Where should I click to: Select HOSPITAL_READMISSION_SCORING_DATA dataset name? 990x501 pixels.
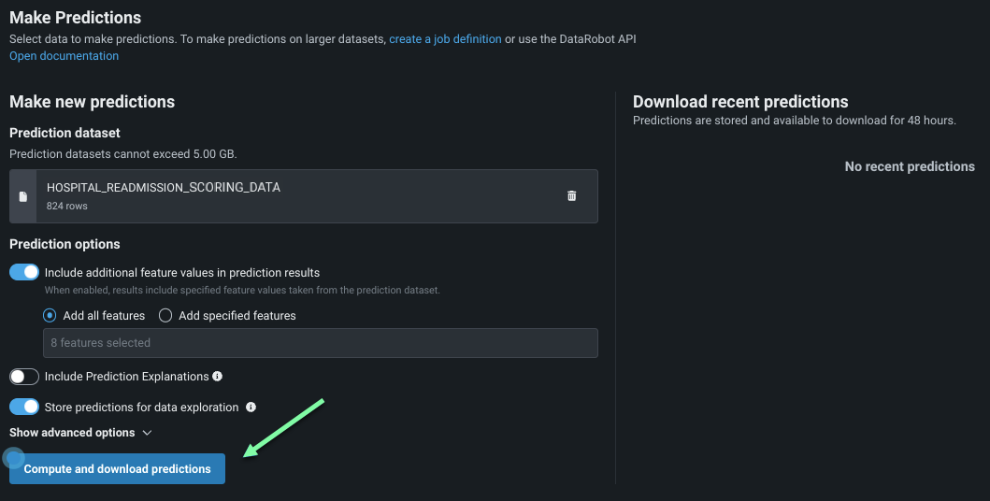[164, 188]
